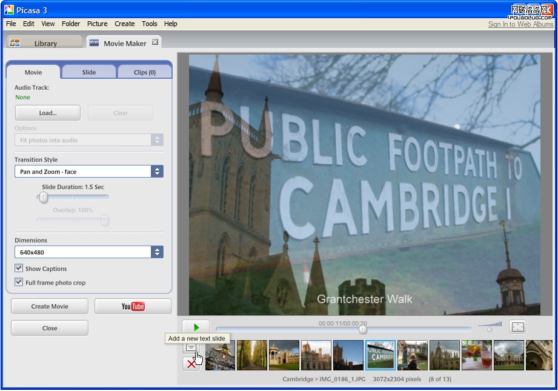Switch to the Slide tab
Image resolution: width=558 pixels, height=391 pixels.
[89, 72]
